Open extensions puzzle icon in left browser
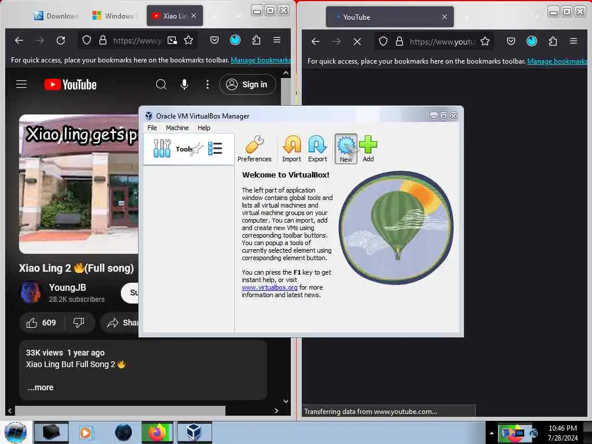 [256, 40]
